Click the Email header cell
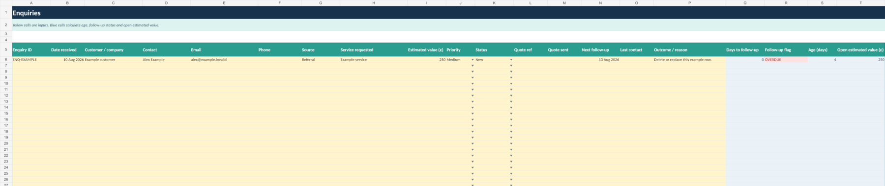 [x=224, y=49]
